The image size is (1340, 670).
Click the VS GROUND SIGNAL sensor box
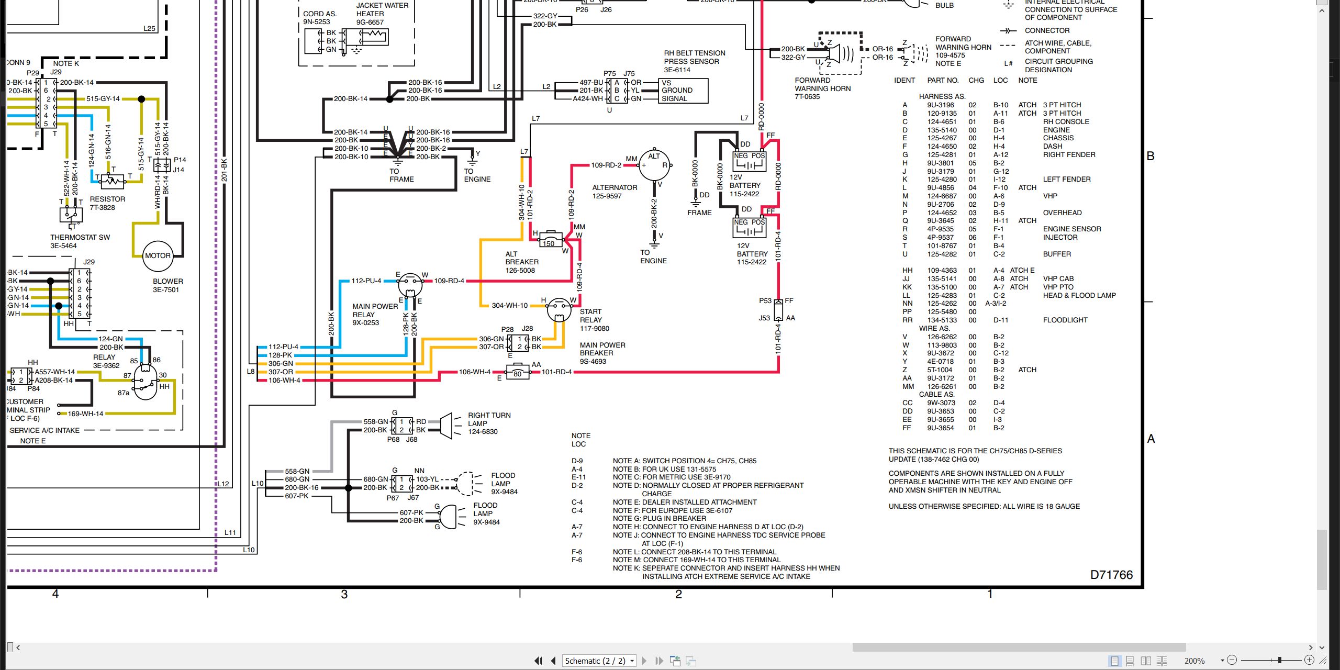(x=683, y=91)
